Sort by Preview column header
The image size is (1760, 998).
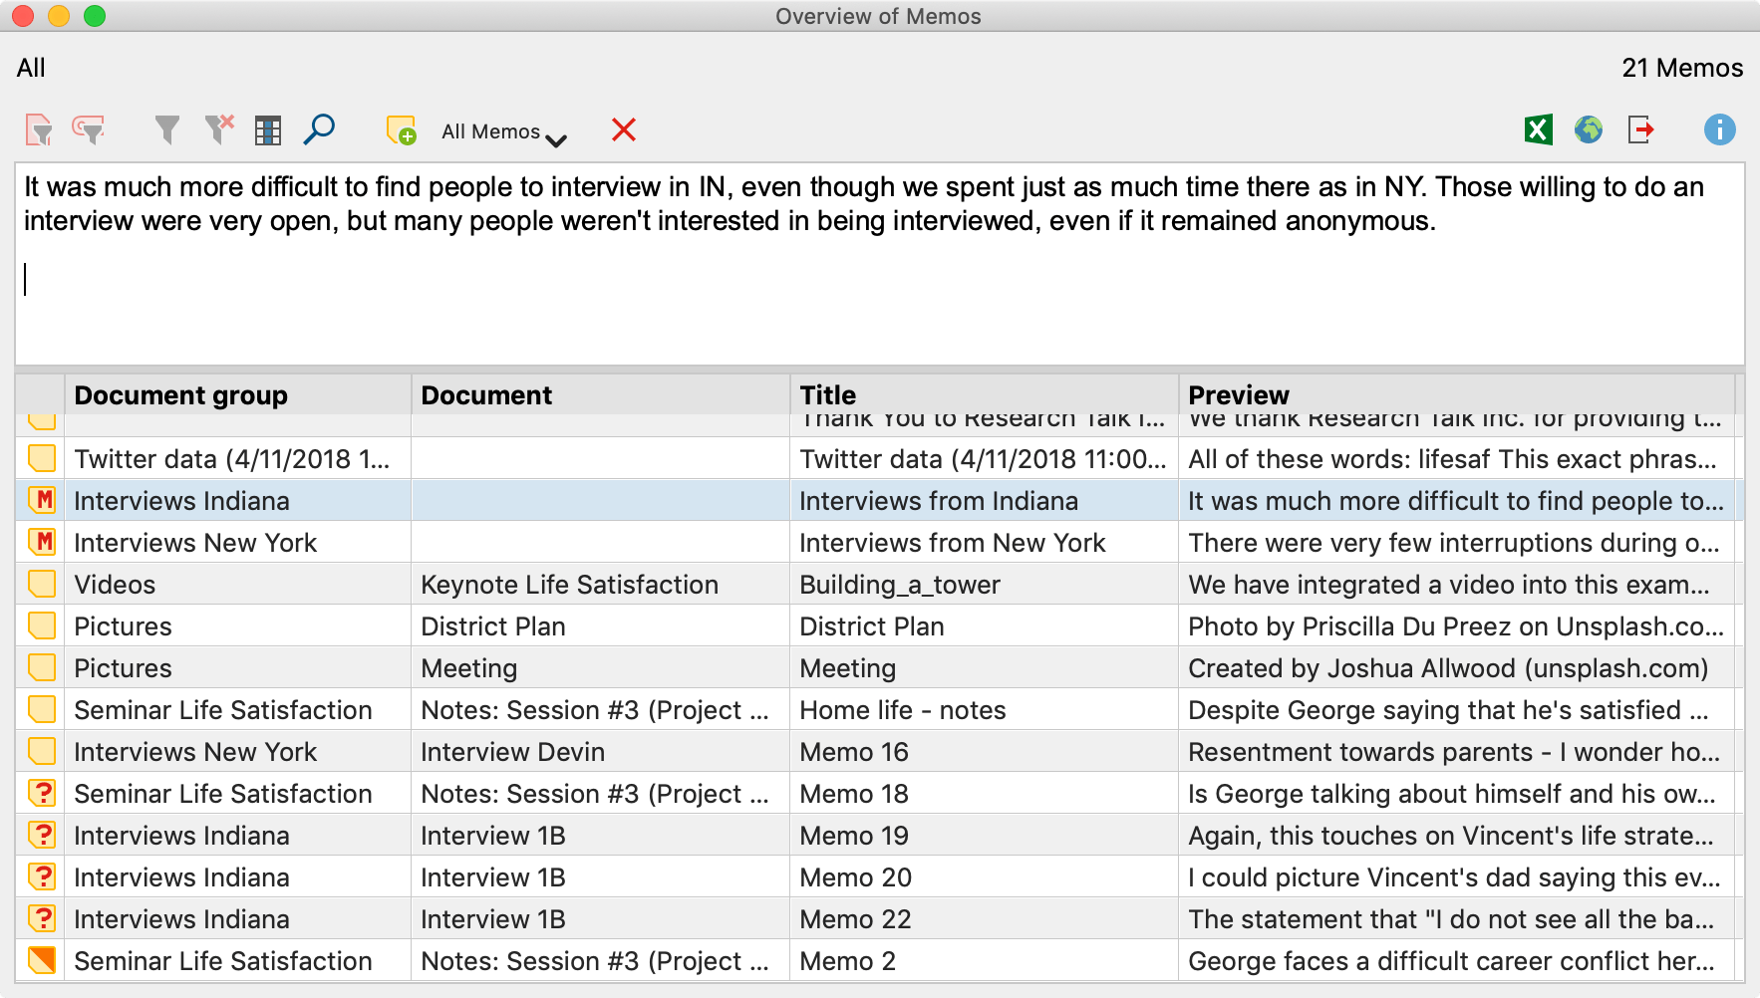pyautogui.click(x=1457, y=395)
